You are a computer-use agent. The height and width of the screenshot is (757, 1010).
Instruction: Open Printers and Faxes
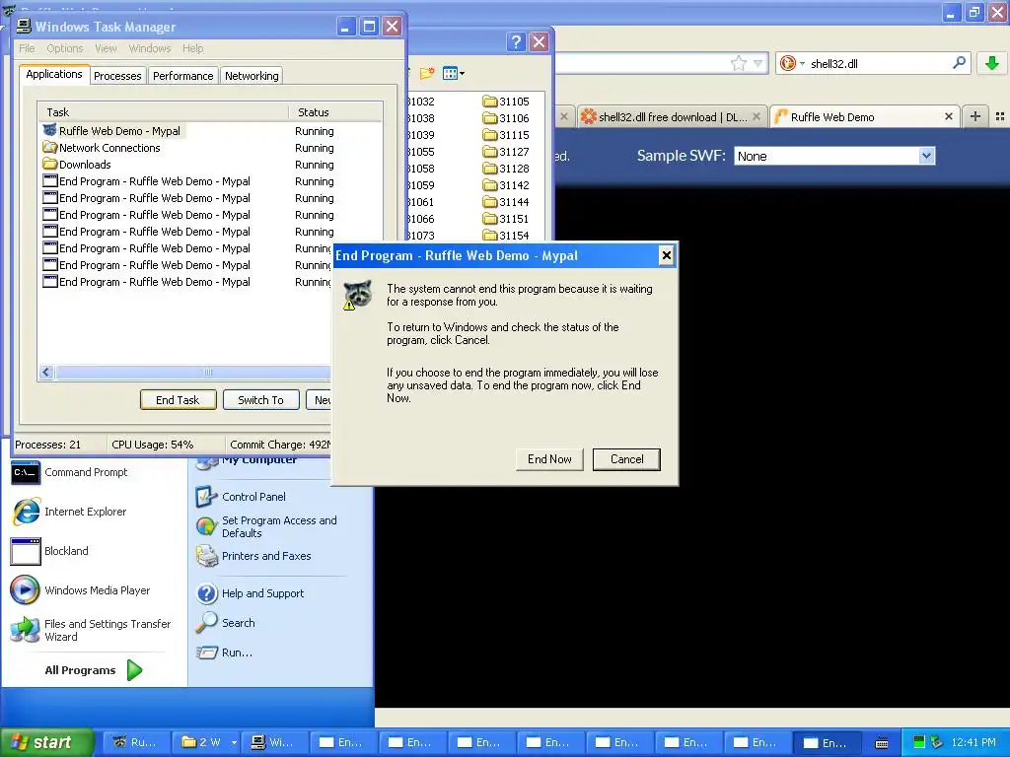tap(253, 556)
